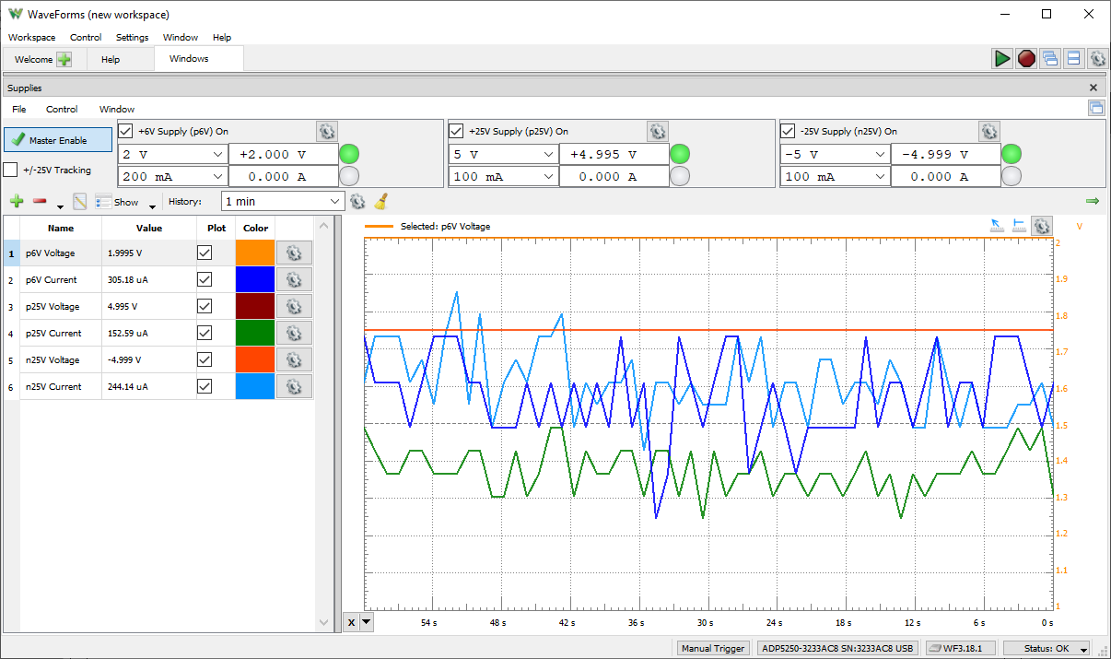
Task: Open the Supplies File menu
Action: click(x=18, y=109)
